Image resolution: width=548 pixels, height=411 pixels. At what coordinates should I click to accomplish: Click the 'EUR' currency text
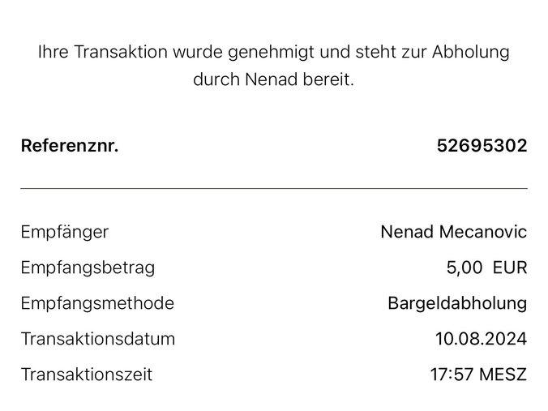510,268
